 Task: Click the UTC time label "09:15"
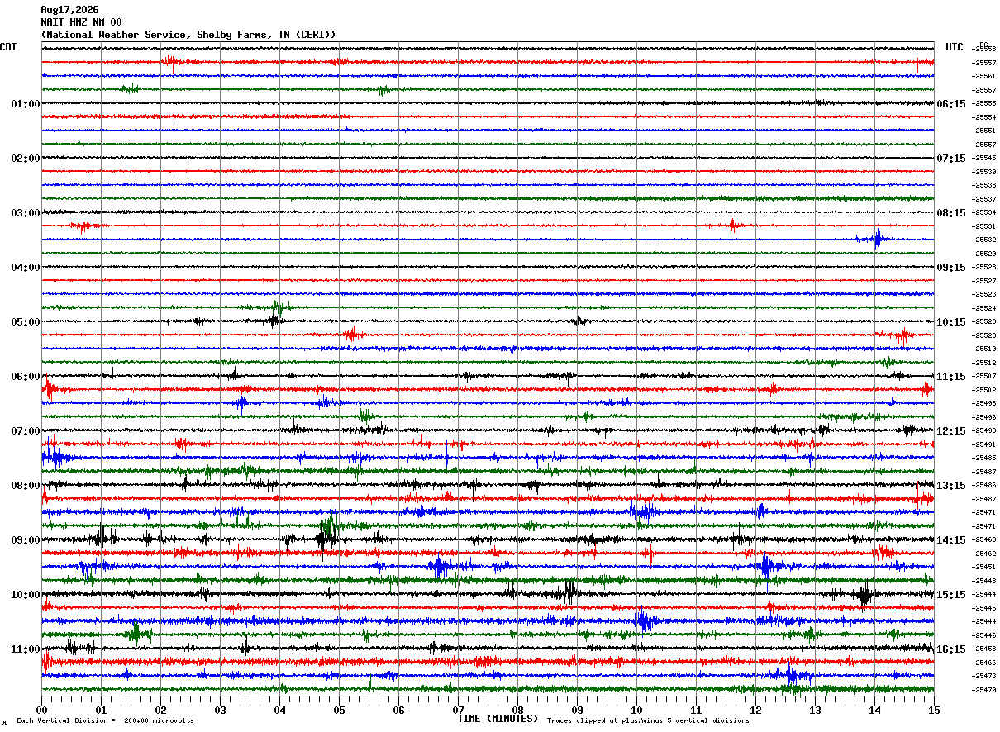point(951,268)
